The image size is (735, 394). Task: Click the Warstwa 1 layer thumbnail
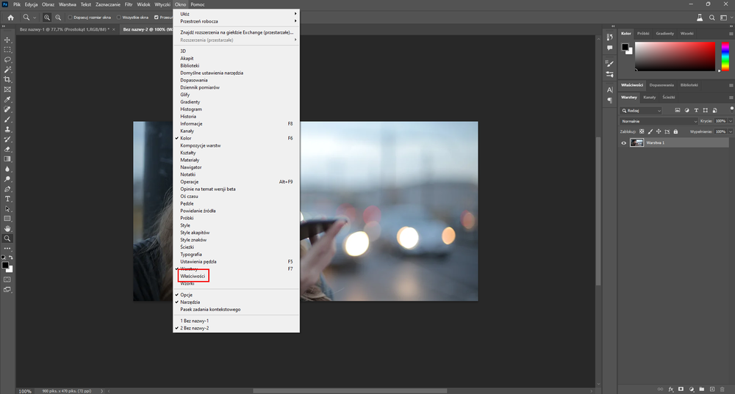[x=637, y=143]
